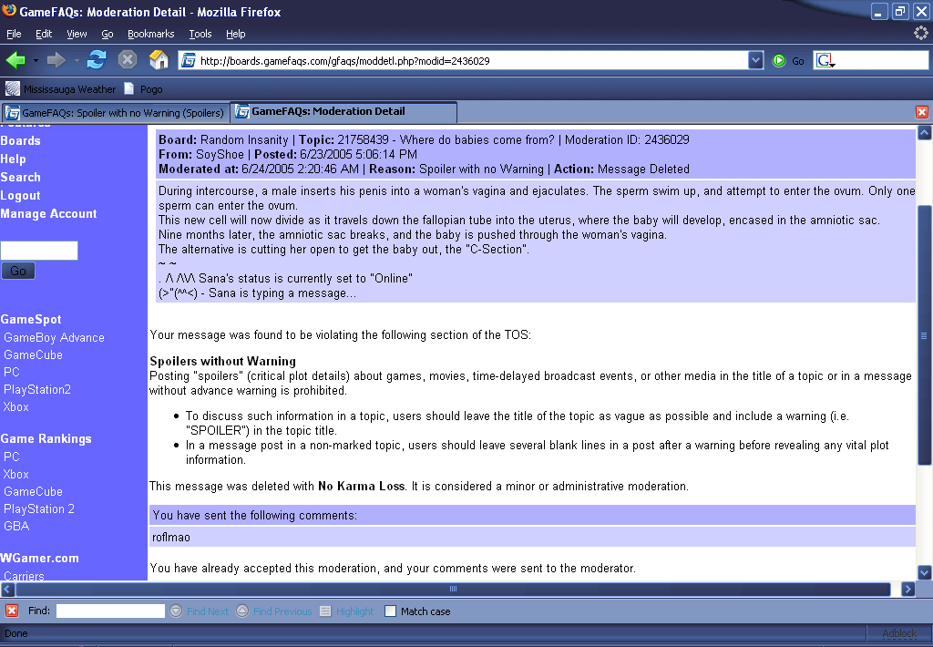The width and height of the screenshot is (933, 647).
Task: Close the current tab with red X
Action: 922,112
